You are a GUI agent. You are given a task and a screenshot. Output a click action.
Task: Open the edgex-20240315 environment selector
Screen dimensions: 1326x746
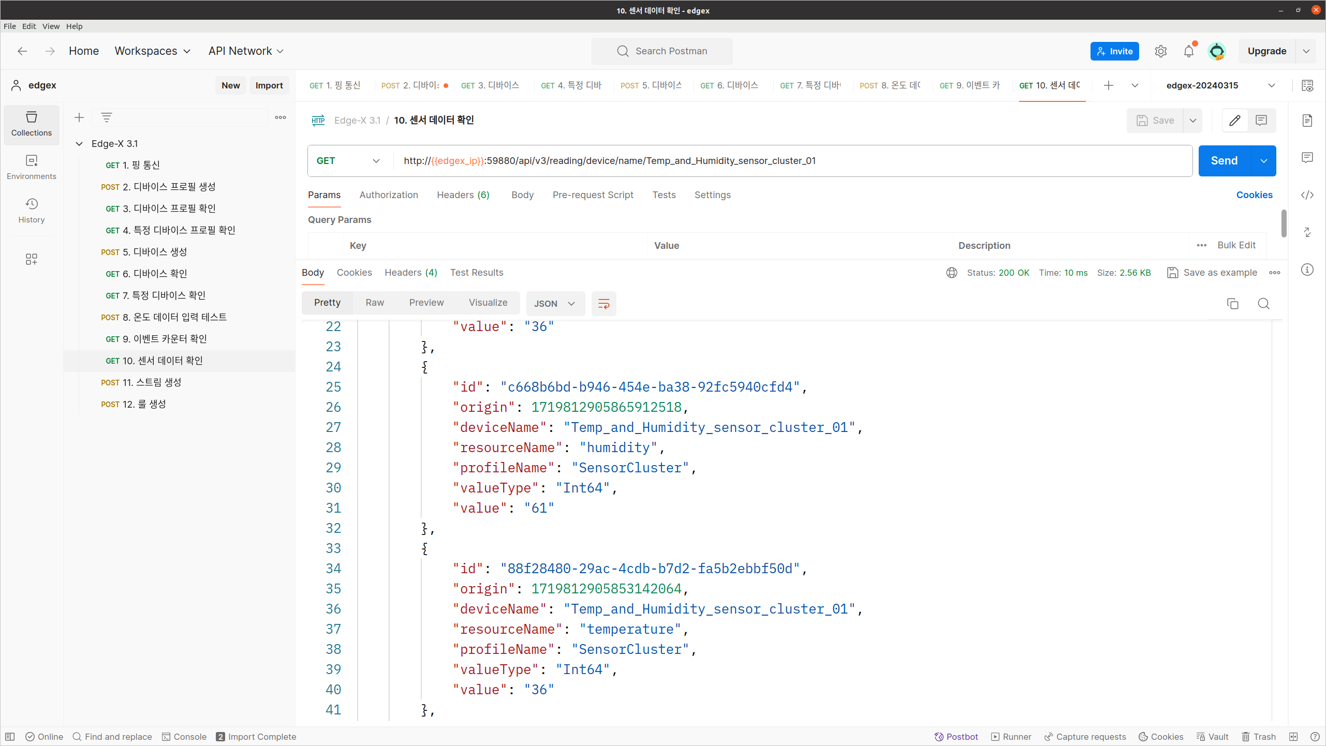1220,86
